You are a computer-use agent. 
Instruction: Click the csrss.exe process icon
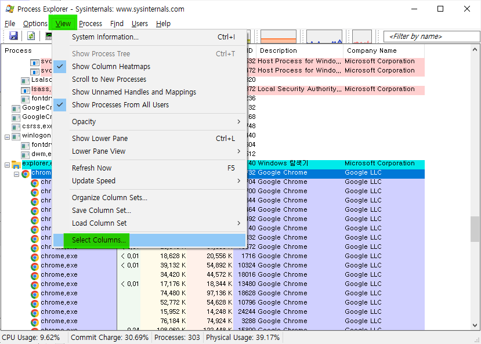16,127
